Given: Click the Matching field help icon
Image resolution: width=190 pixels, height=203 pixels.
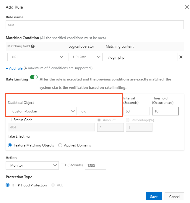Looking at the screenshot, I should pyautogui.click(x=33, y=46).
